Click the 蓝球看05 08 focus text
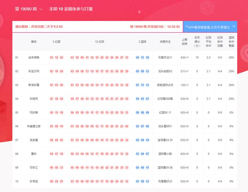Screen dimensions: 248x192 [165, 168]
